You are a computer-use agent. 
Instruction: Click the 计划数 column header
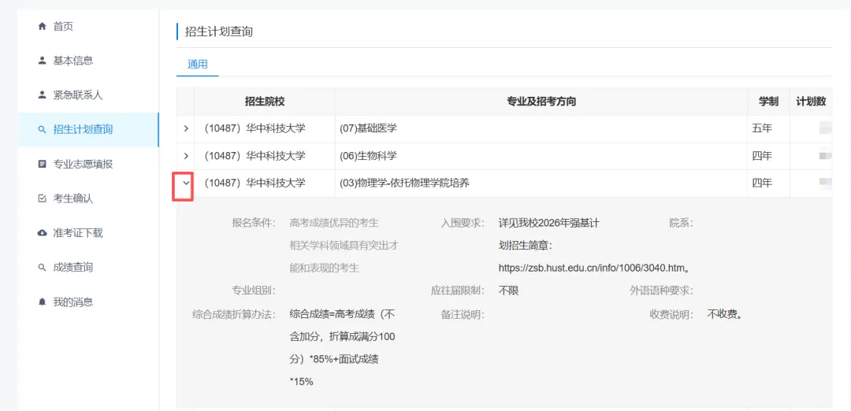(x=811, y=102)
